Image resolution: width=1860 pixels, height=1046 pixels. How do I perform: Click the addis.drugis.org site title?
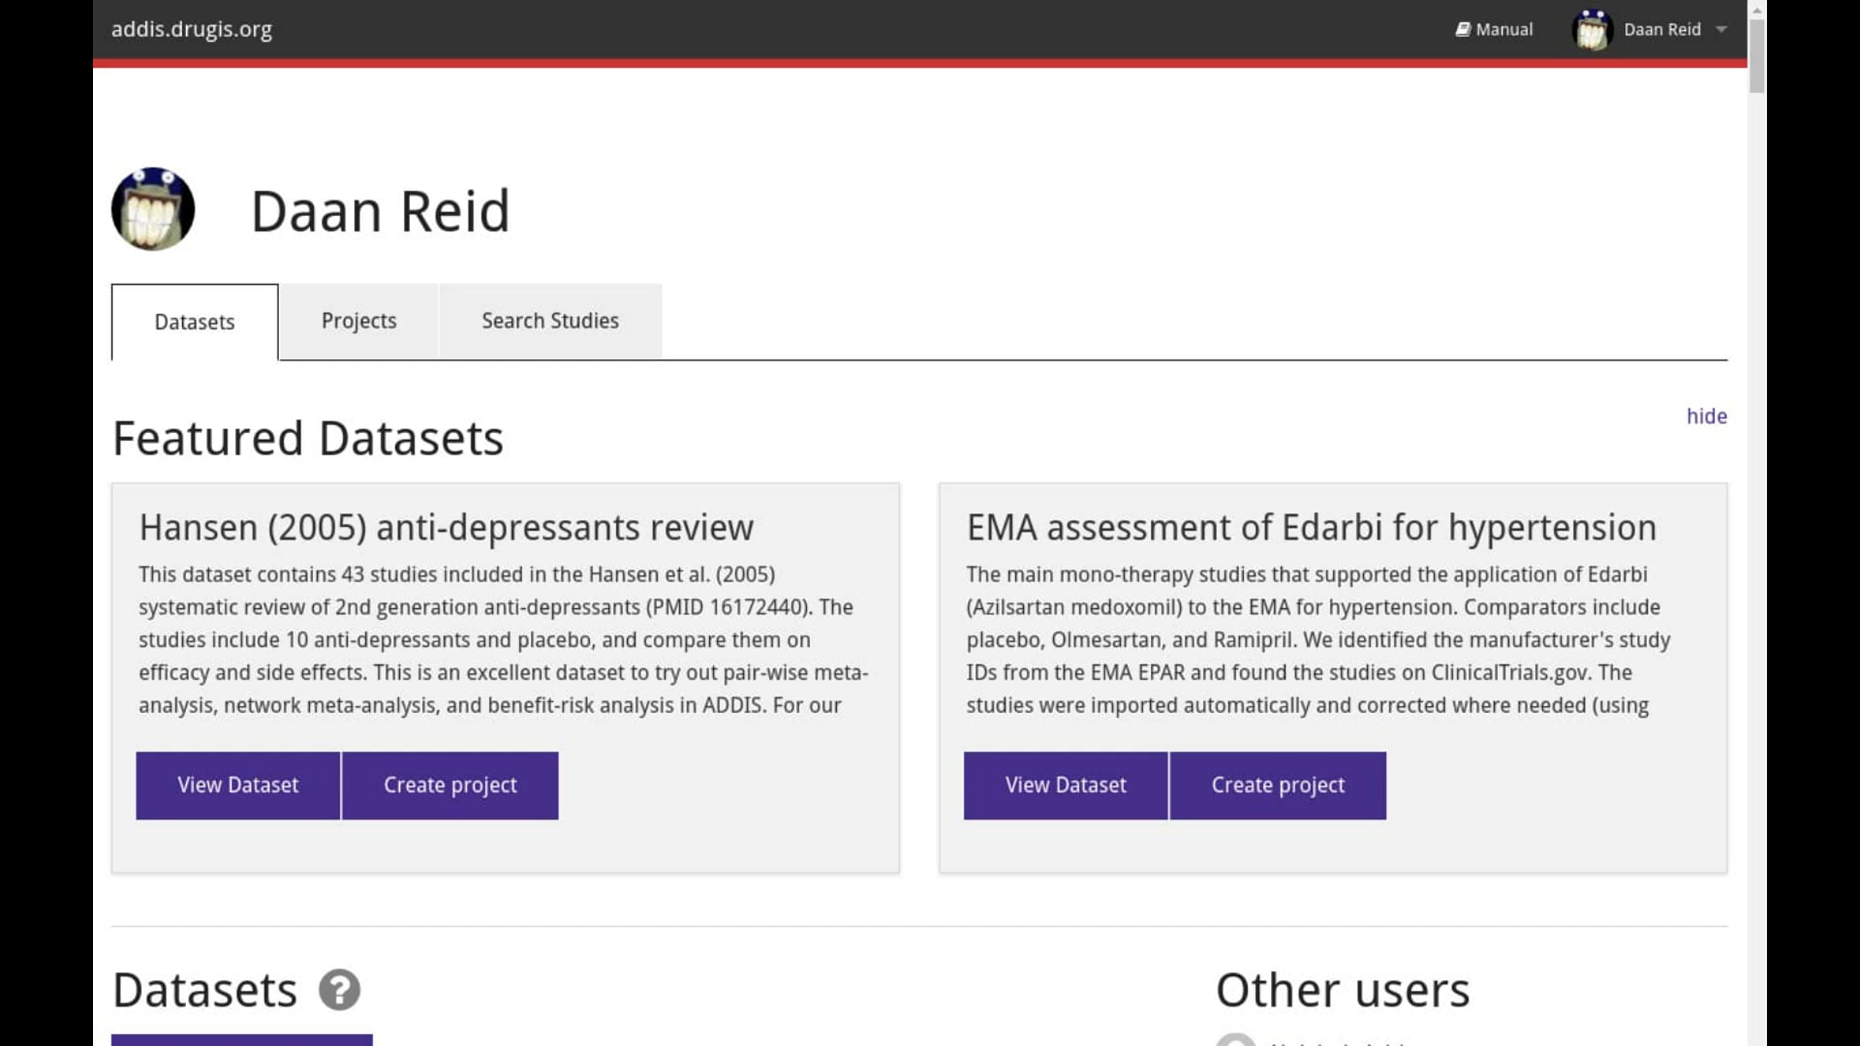coord(191,29)
